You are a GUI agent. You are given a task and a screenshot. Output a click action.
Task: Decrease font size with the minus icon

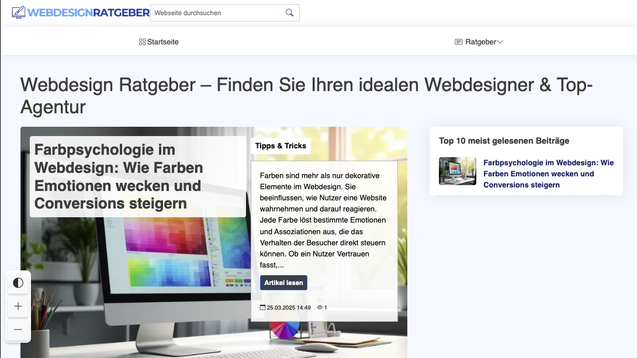tap(18, 329)
